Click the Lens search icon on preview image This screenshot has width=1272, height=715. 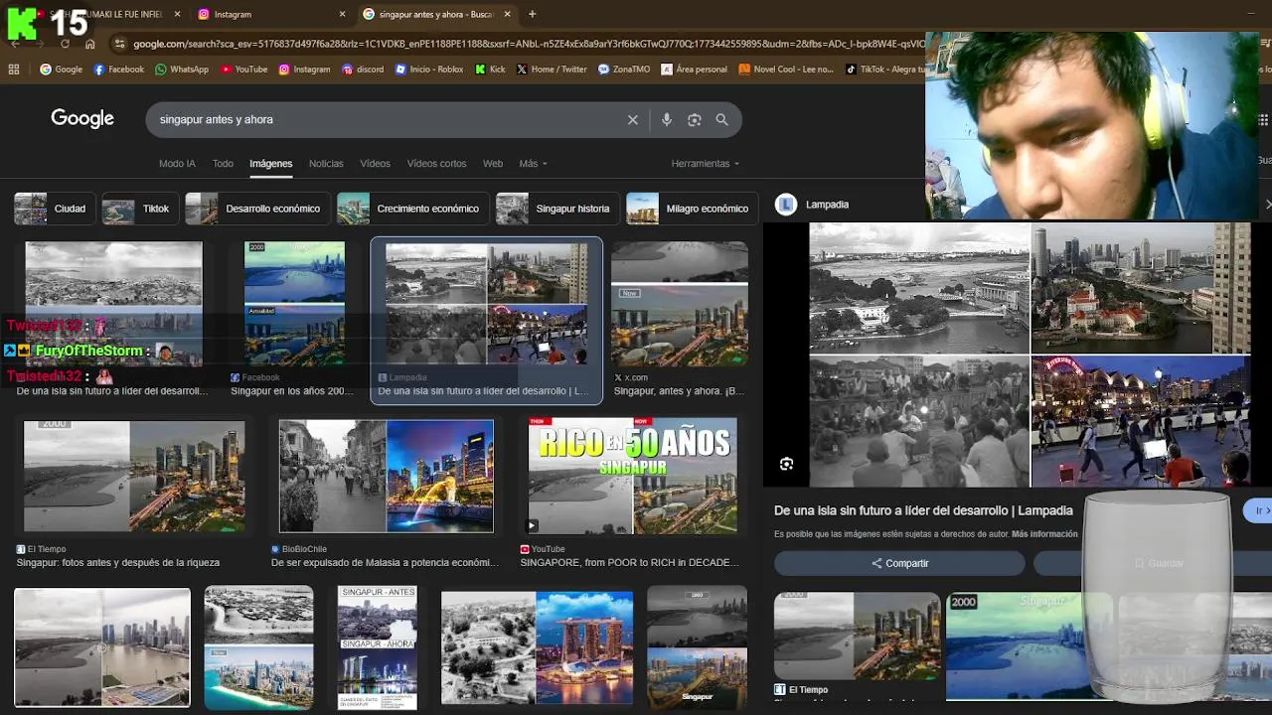(x=786, y=464)
